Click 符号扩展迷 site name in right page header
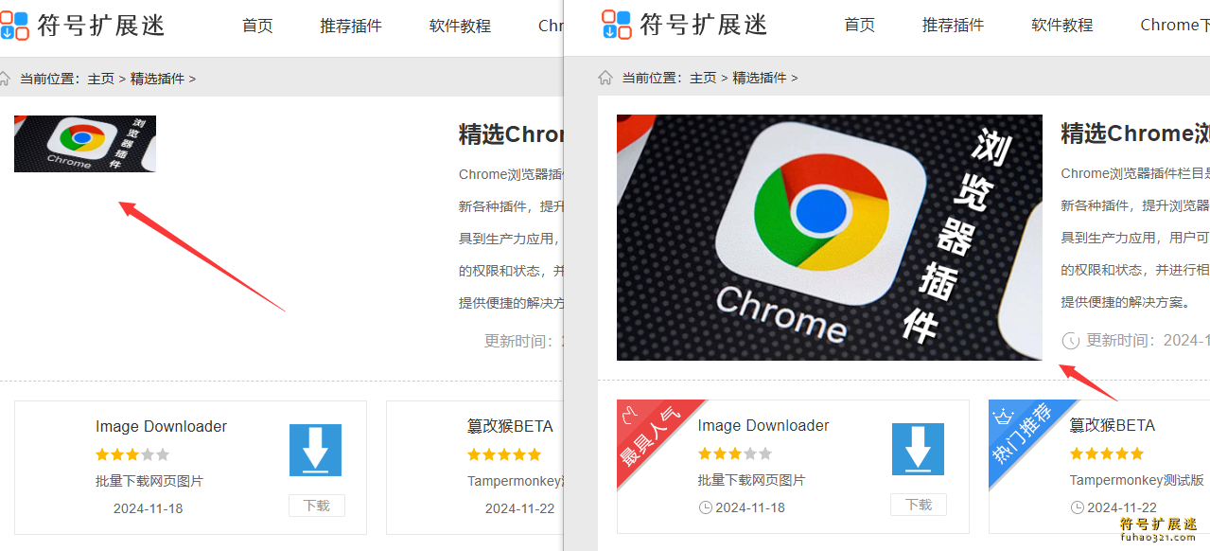 pyautogui.click(x=704, y=25)
